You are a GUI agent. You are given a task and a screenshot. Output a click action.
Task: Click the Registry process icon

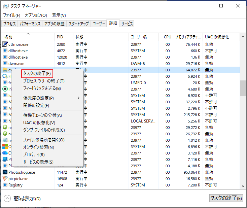pos(5,185)
